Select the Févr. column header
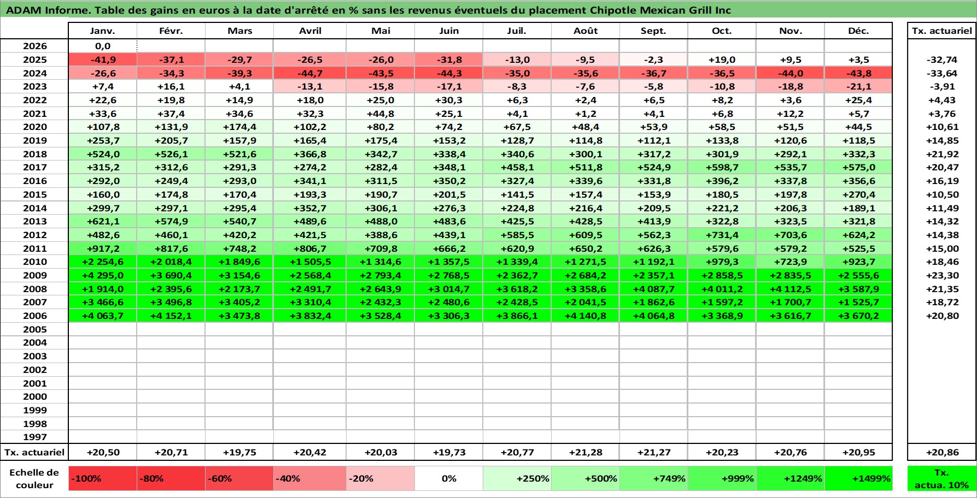Viewport: 977px width, 498px height. tap(171, 31)
